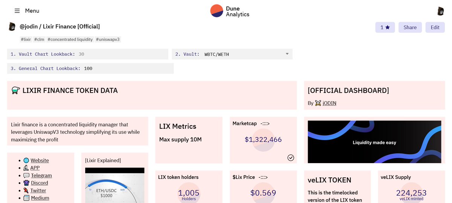The height and width of the screenshot is (203, 452).
Task: Open the Medium link
Action: click(x=40, y=198)
